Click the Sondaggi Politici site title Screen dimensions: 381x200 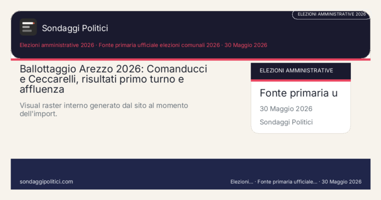75,28
